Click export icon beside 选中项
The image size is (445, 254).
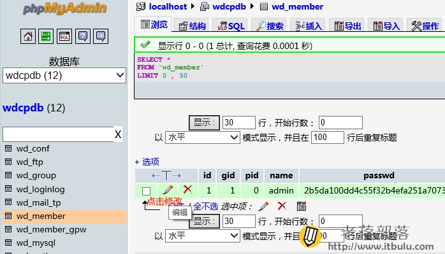tap(302, 206)
